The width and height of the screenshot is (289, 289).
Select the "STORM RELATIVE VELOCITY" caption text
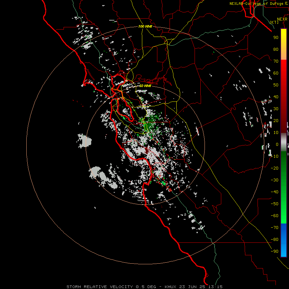tap(100, 287)
